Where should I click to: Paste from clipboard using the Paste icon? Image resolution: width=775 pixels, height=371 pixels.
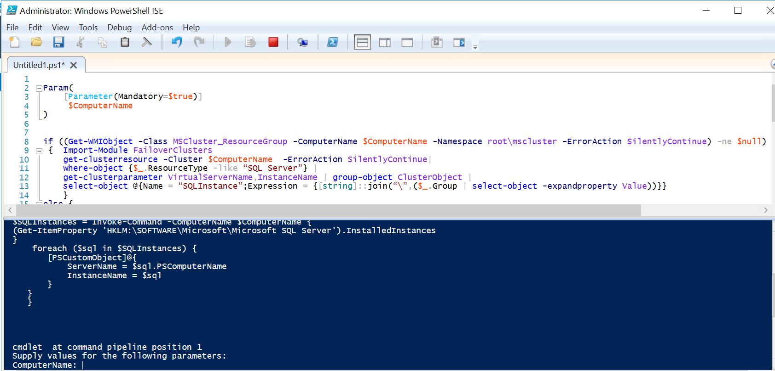pyautogui.click(x=125, y=42)
